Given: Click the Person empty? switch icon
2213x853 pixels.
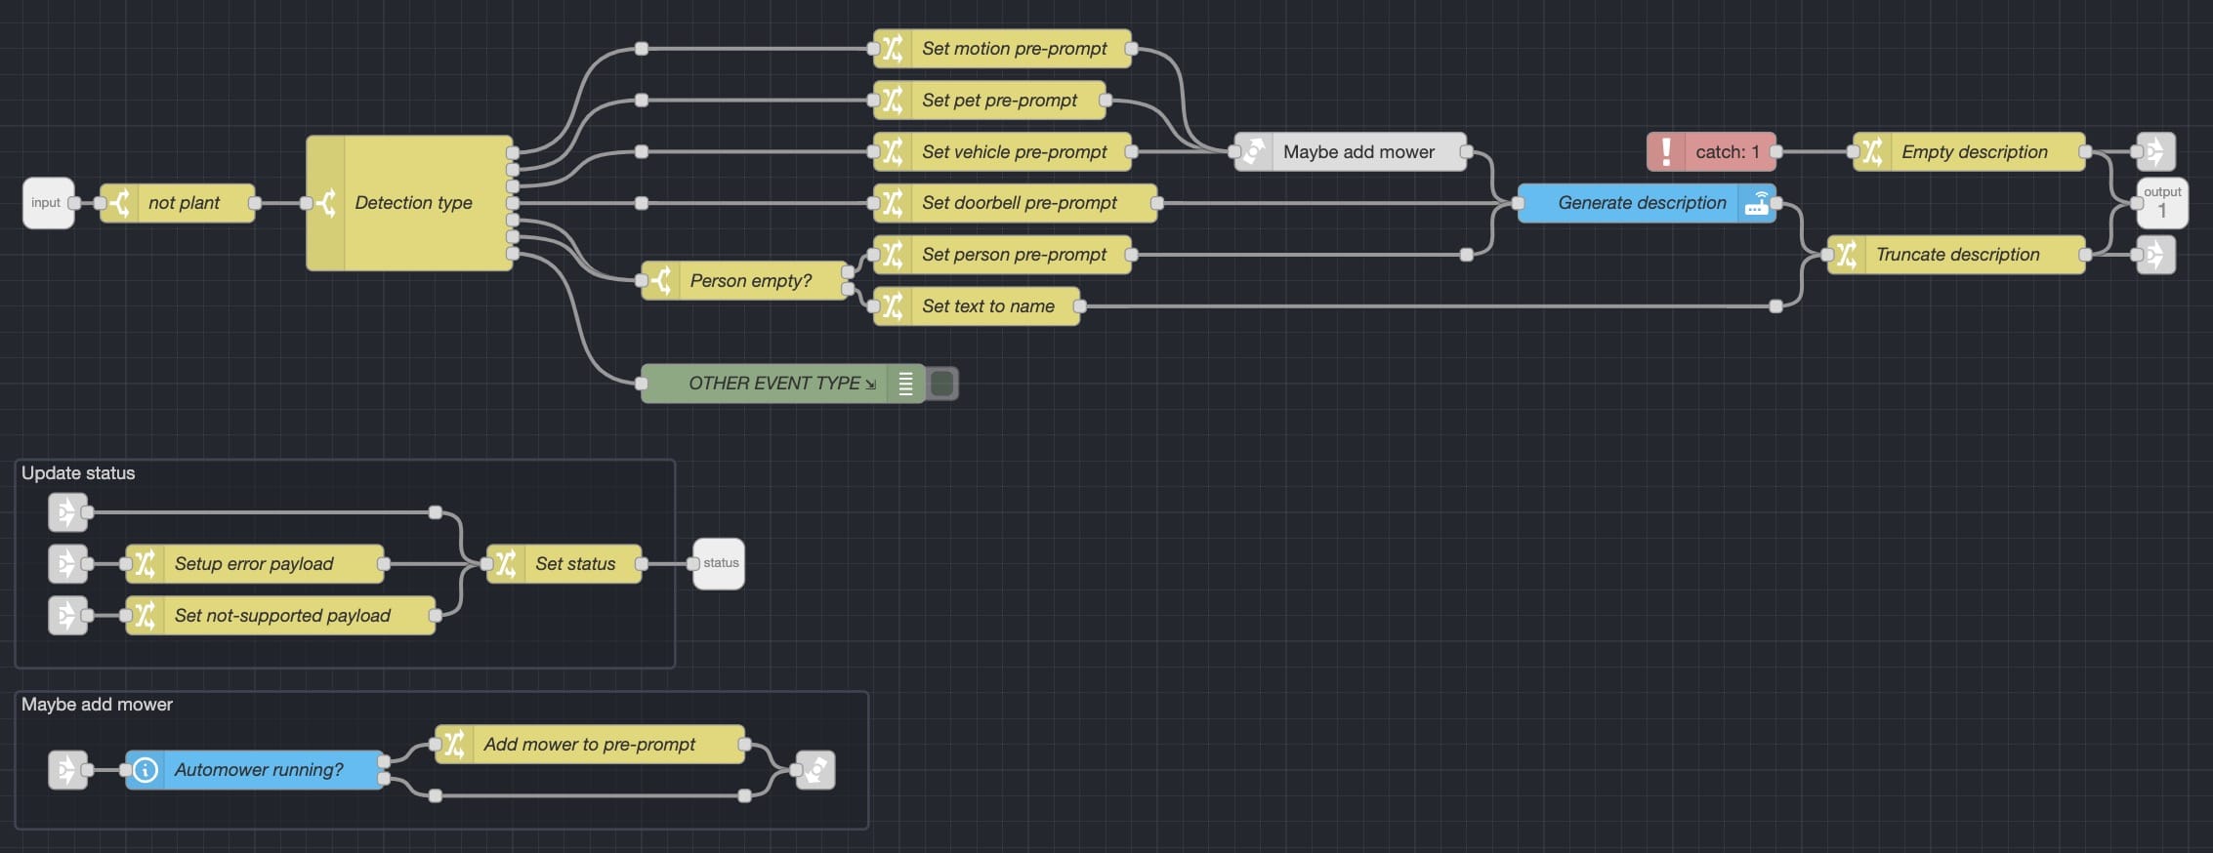Looking at the screenshot, I should click(661, 281).
